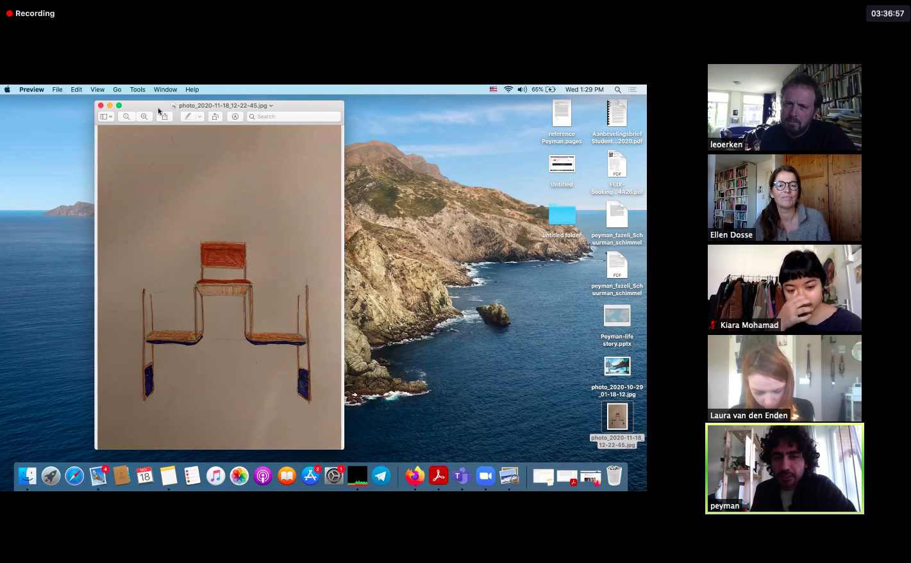Select Laura van den Enden's video tile
The image size is (911, 563).
click(x=785, y=378)
